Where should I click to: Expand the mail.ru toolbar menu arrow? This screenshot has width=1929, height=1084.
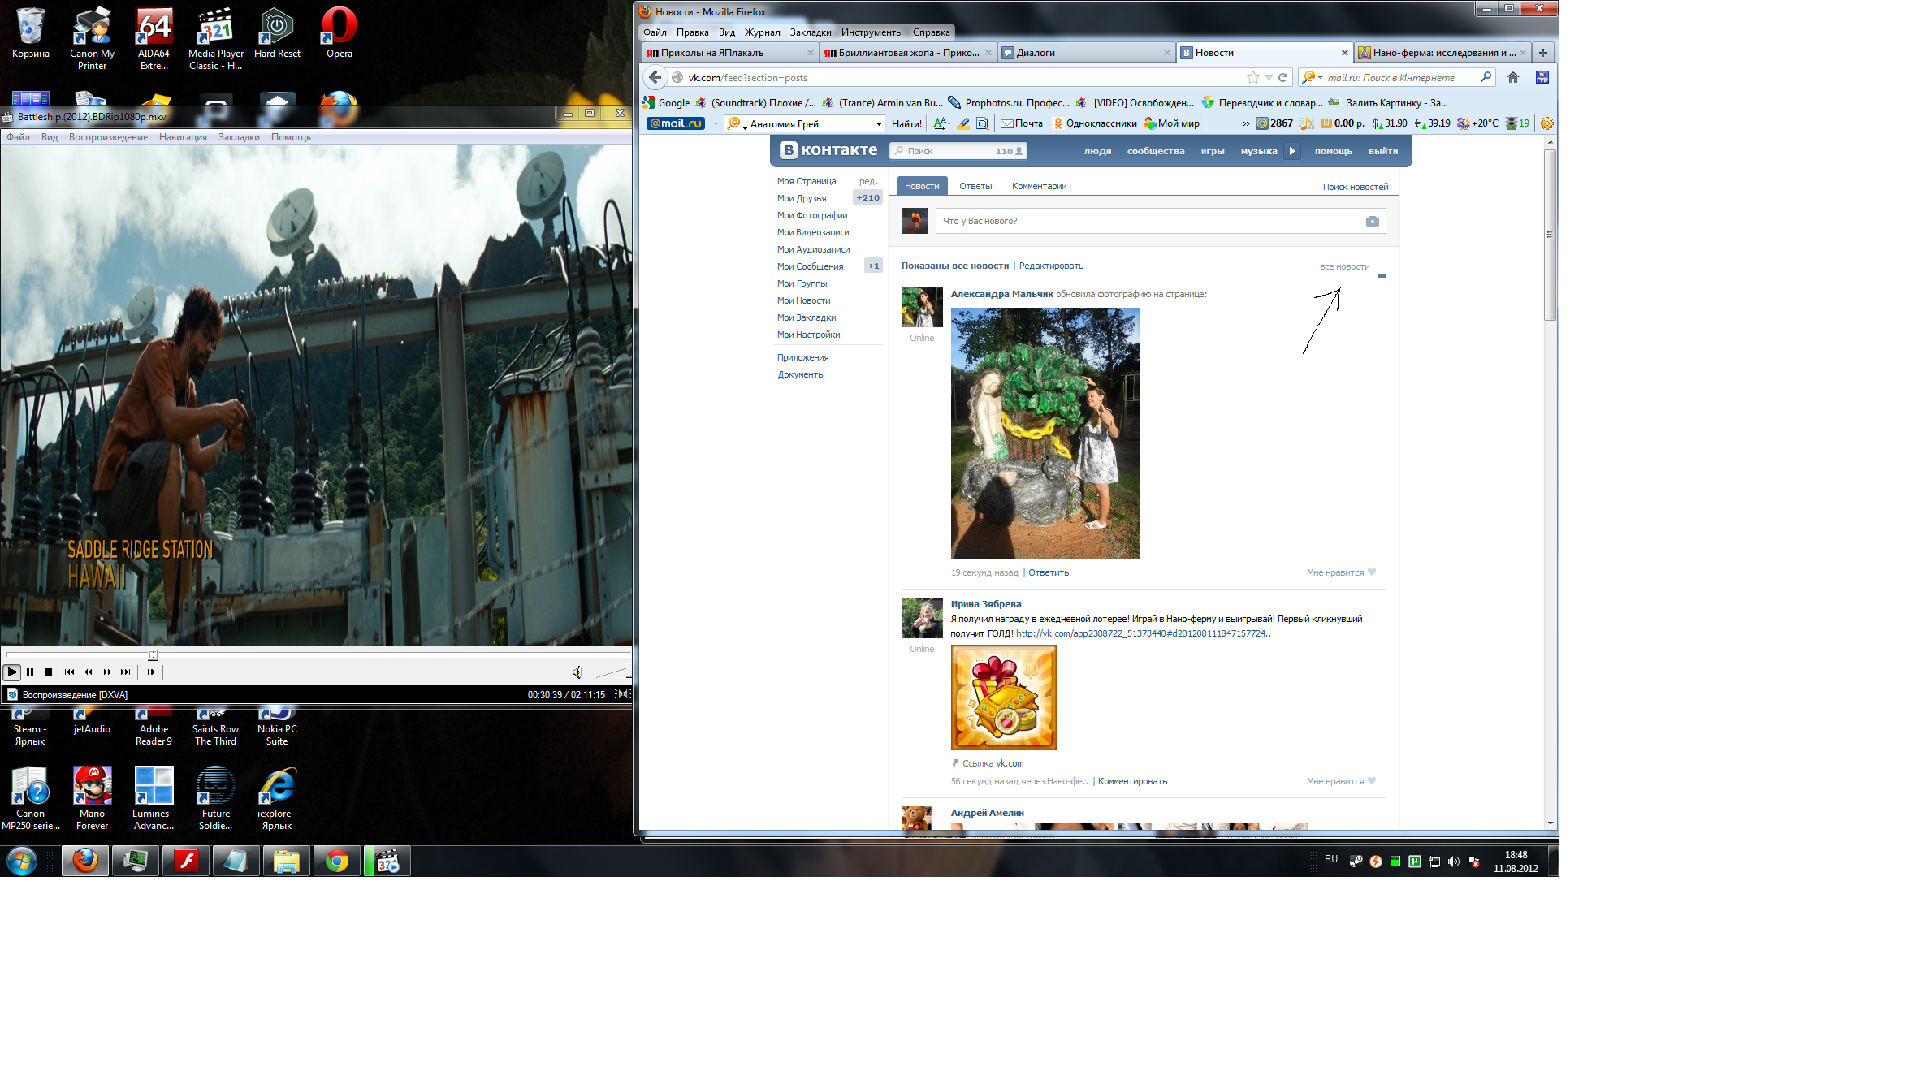pyautogui.click(x=716, y=124)
